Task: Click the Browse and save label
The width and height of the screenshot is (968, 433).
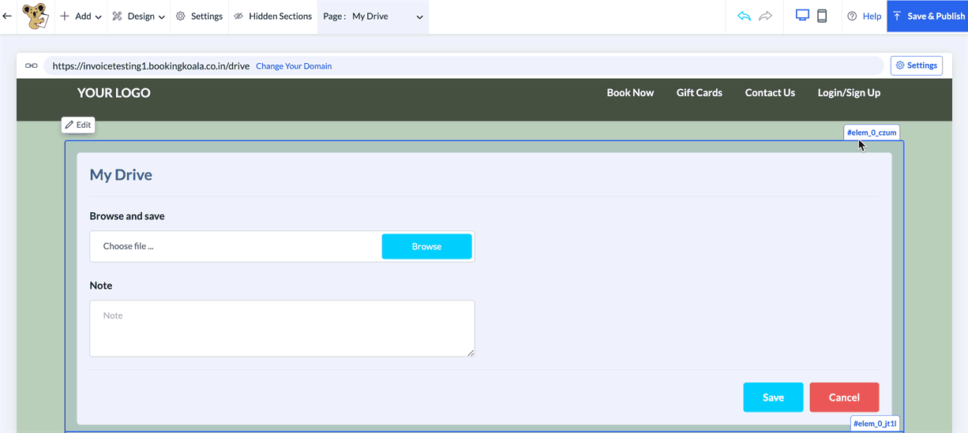Action: (x=127, y=216)
